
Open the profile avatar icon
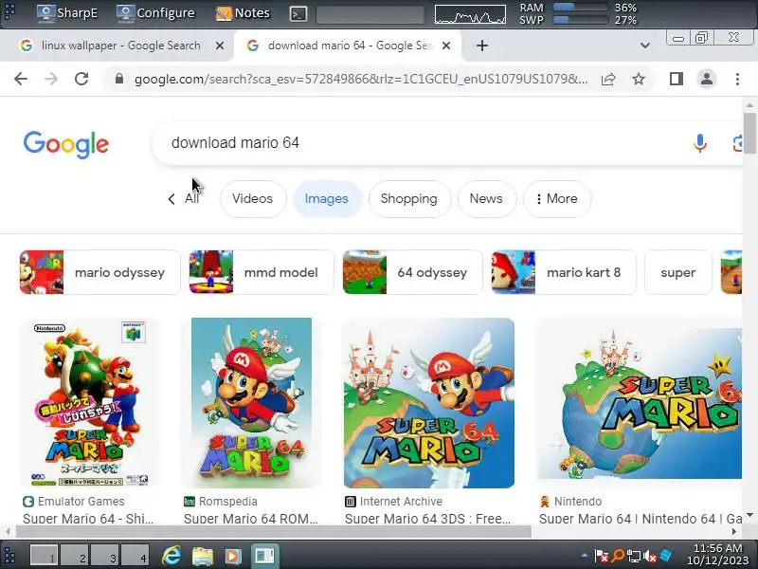(706, 79)
